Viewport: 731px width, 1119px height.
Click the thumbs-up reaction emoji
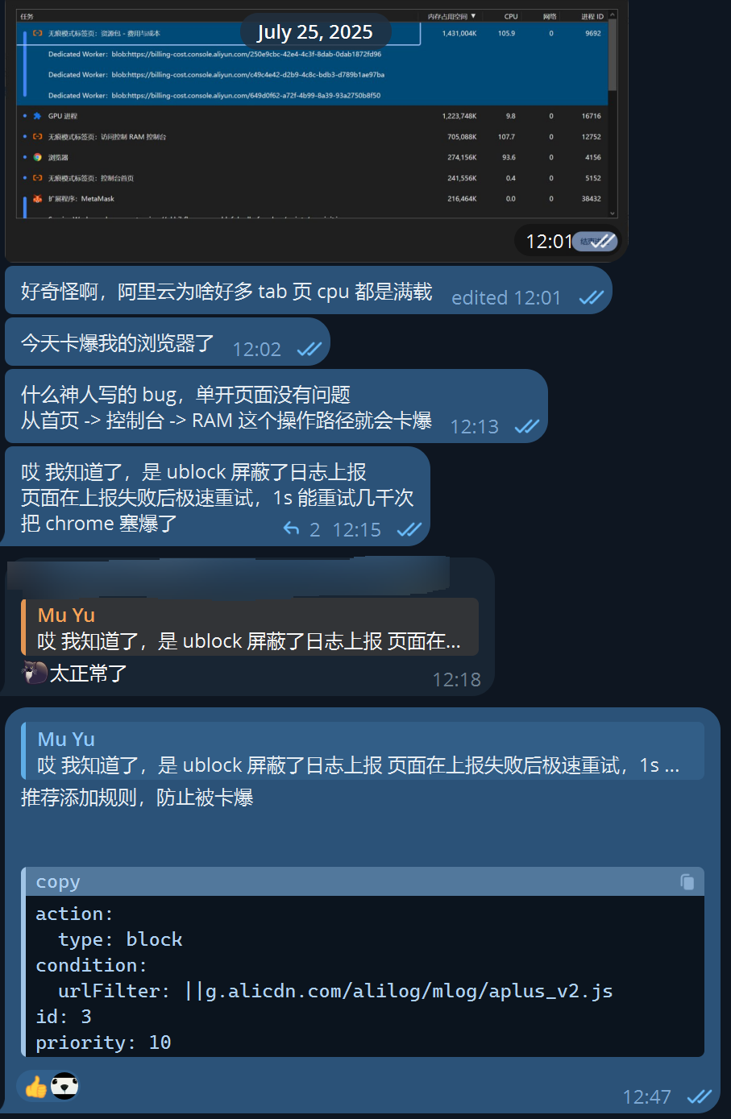tap(35, 1088)
